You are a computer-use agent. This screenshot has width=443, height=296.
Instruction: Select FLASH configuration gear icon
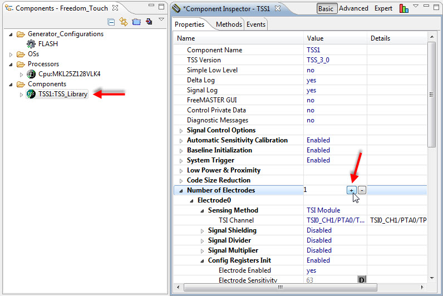tap(32, 44)
